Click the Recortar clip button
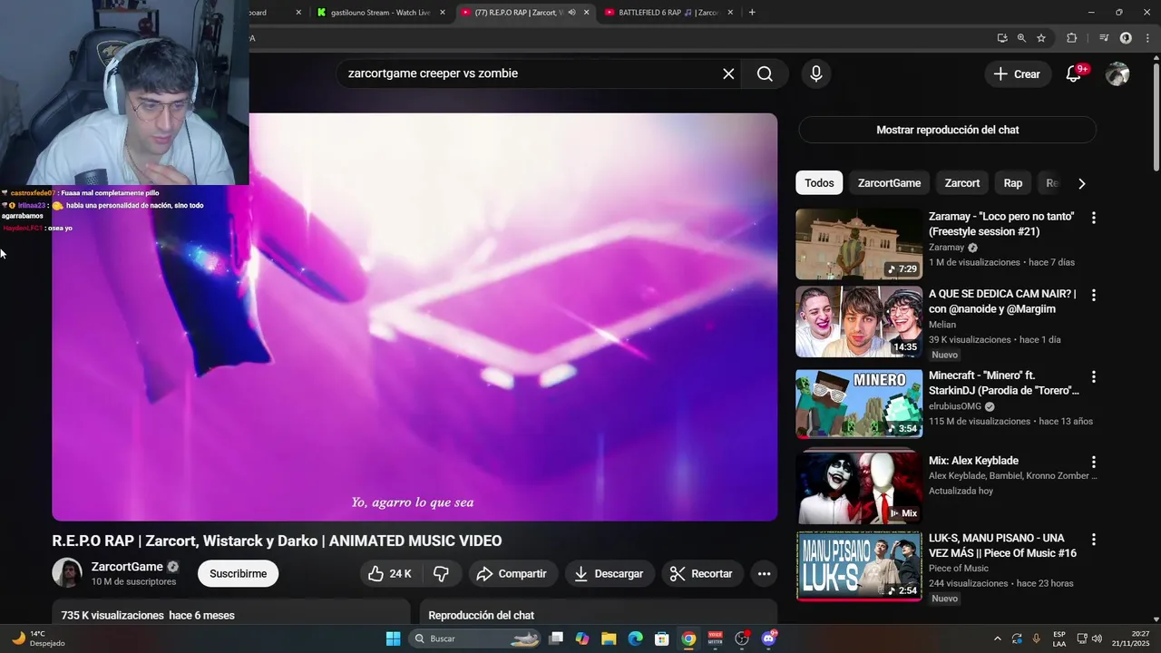The image size is (1161, 653). click(x=702, y=573)
